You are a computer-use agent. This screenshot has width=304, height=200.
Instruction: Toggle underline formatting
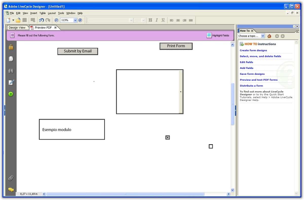coord(163,20)
